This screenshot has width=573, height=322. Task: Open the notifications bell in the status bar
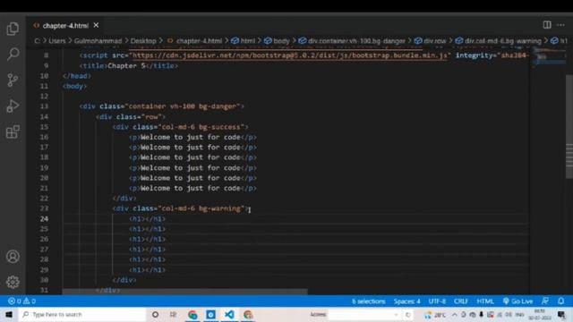click(x=561, y=301)
